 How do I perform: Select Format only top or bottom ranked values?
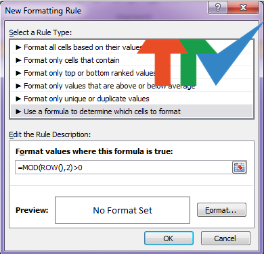point(131,73)
